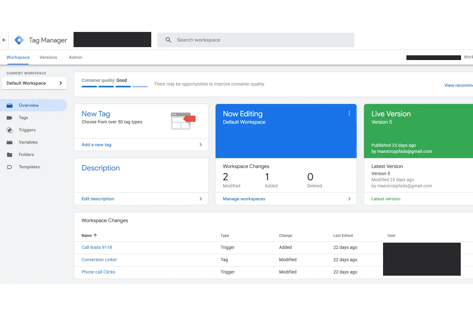Click the Description heading

click(101, 168)
